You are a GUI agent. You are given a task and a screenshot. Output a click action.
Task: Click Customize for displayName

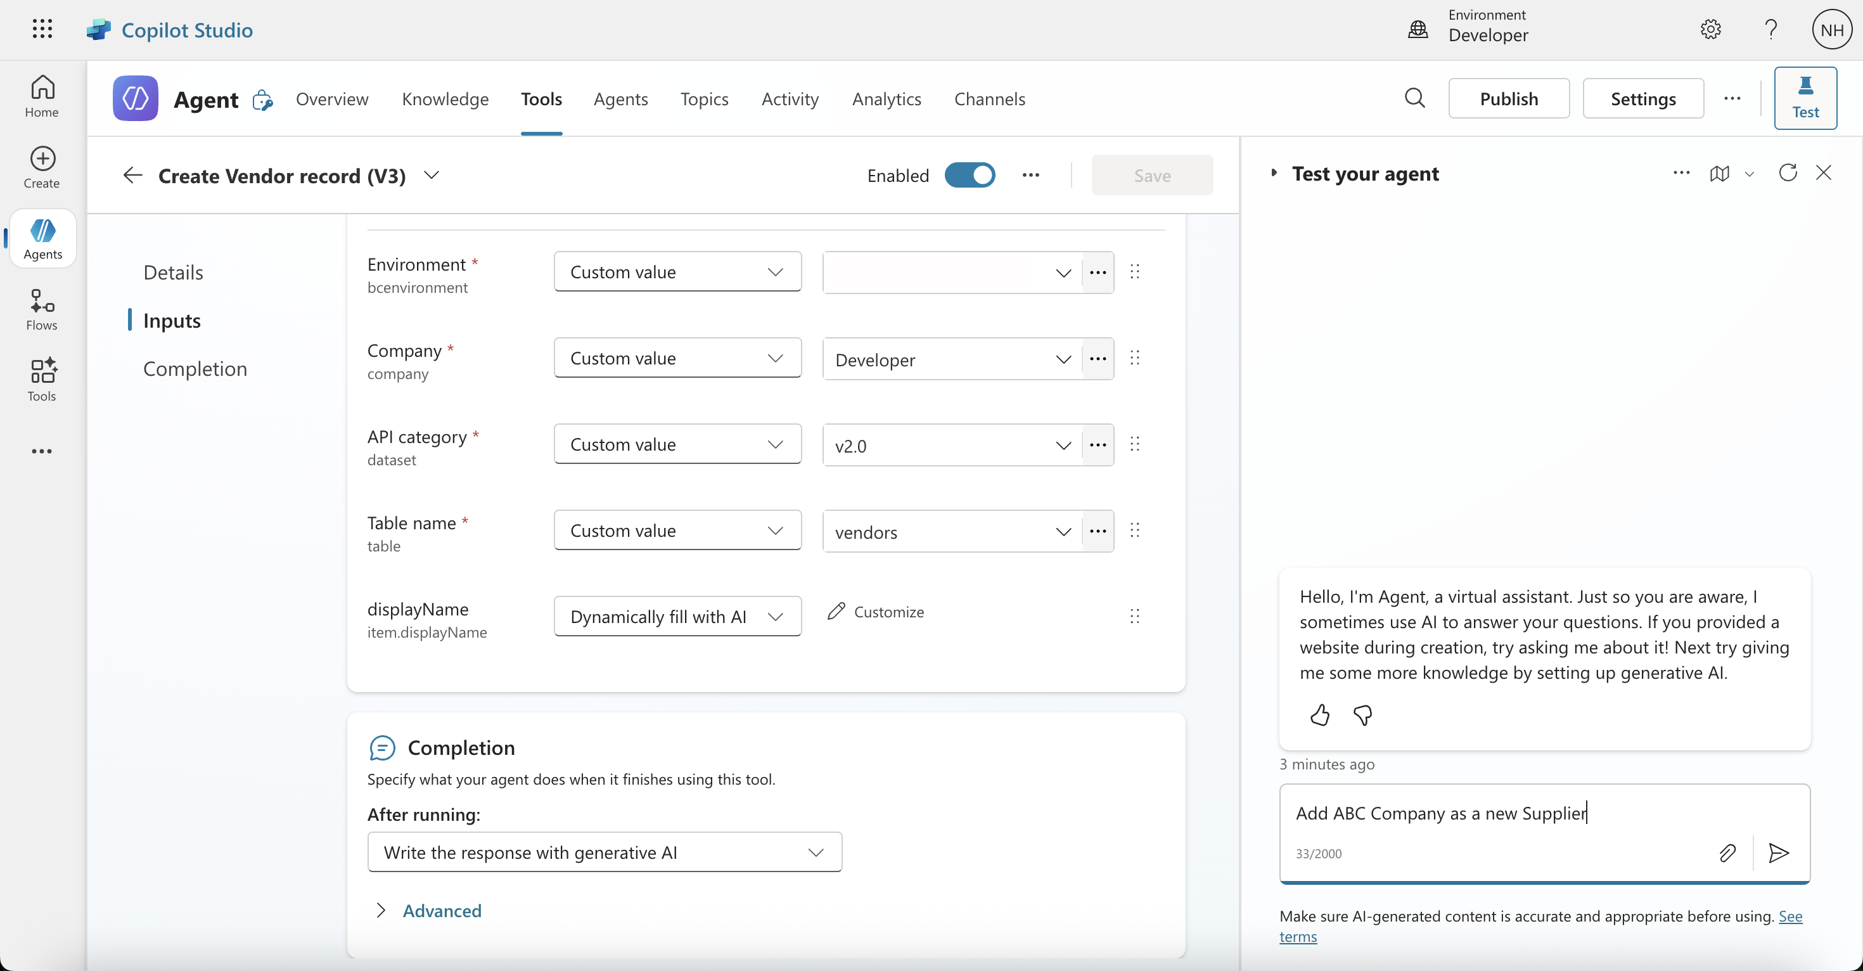pyautogui.click(x=876, y=612)
